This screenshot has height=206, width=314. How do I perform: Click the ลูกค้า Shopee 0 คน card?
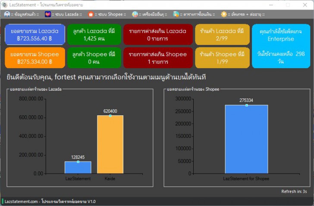click(x=94, y=58)
